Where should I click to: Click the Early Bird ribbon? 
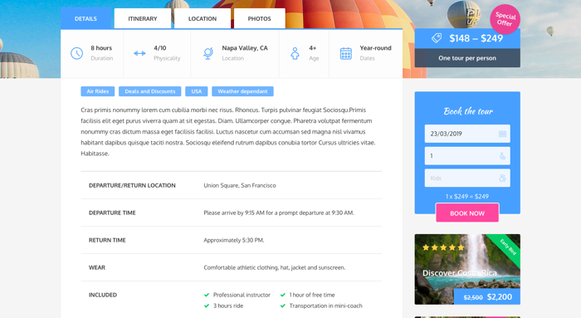point(508,247)
